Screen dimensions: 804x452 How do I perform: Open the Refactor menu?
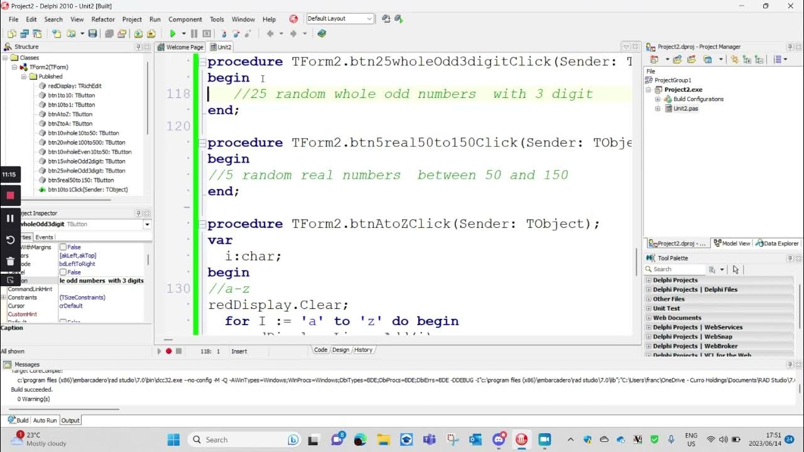pyautogui.click(x=103, y=19)
